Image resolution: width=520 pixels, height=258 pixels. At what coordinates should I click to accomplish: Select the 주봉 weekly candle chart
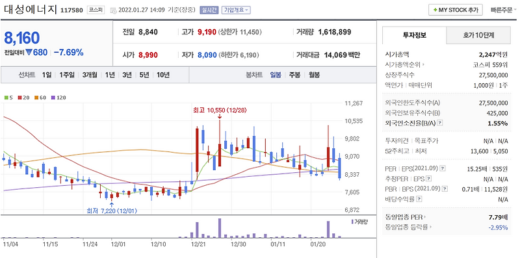294,75
